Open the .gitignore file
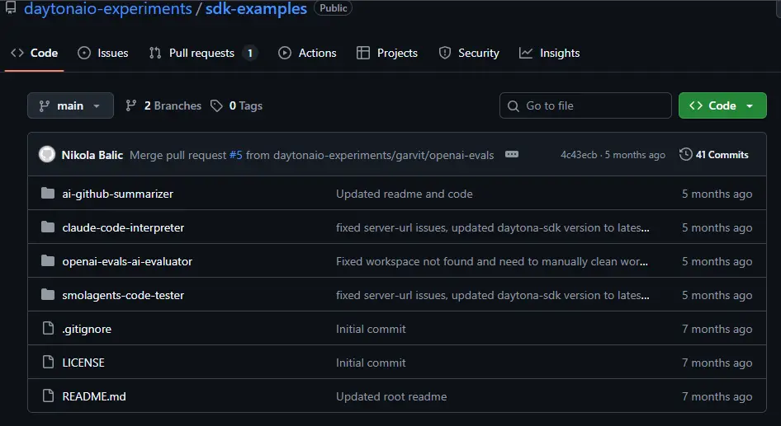 pyautogui.click(x=87, y=329)
